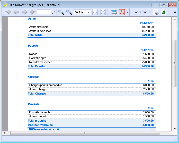Click the amount 44'200.00

pyautogui.click(x=147, y=31)
